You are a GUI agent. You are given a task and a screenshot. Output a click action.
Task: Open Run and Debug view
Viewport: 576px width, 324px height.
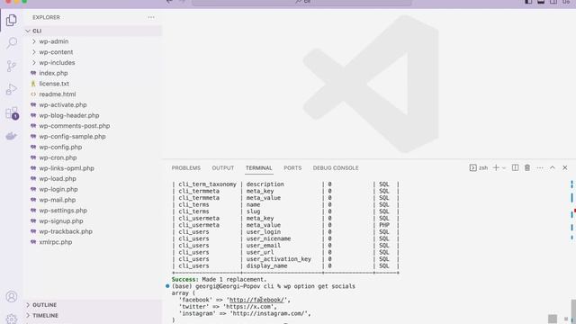[x=12, y=89]
